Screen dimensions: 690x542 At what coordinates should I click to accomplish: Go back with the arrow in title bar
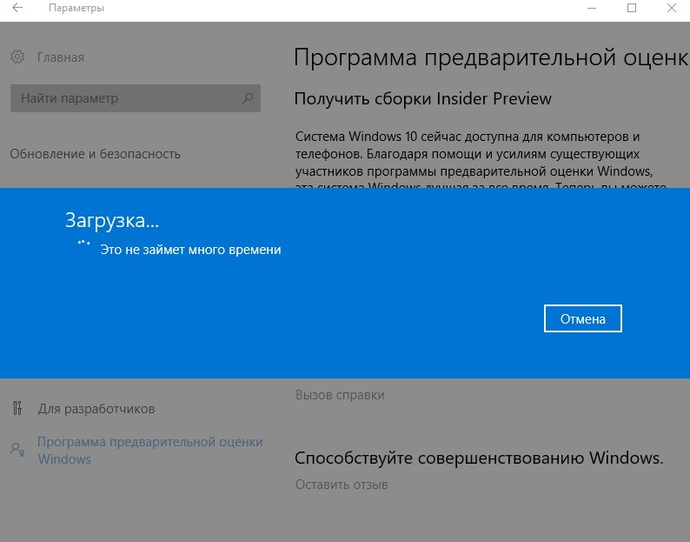click(x=17, y=8)
